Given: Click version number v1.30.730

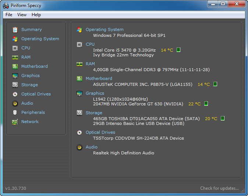Looking at the screenshot, I should 16,188.
